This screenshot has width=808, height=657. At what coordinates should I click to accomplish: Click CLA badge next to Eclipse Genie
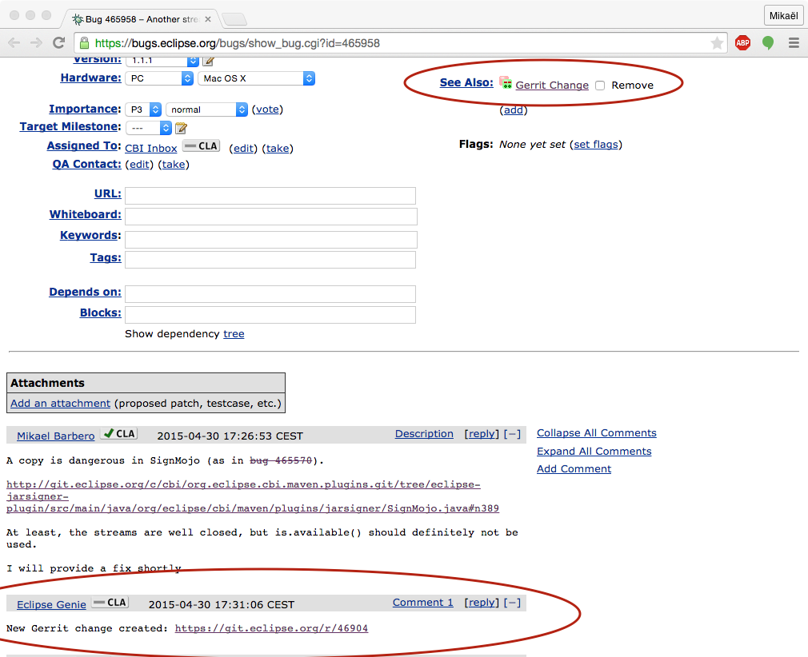(x=110, y=603)
